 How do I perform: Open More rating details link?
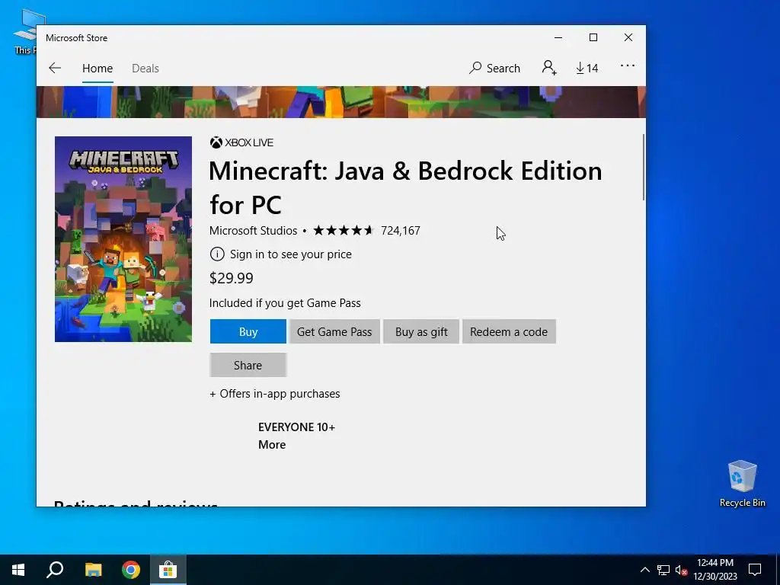pos(272,445)
